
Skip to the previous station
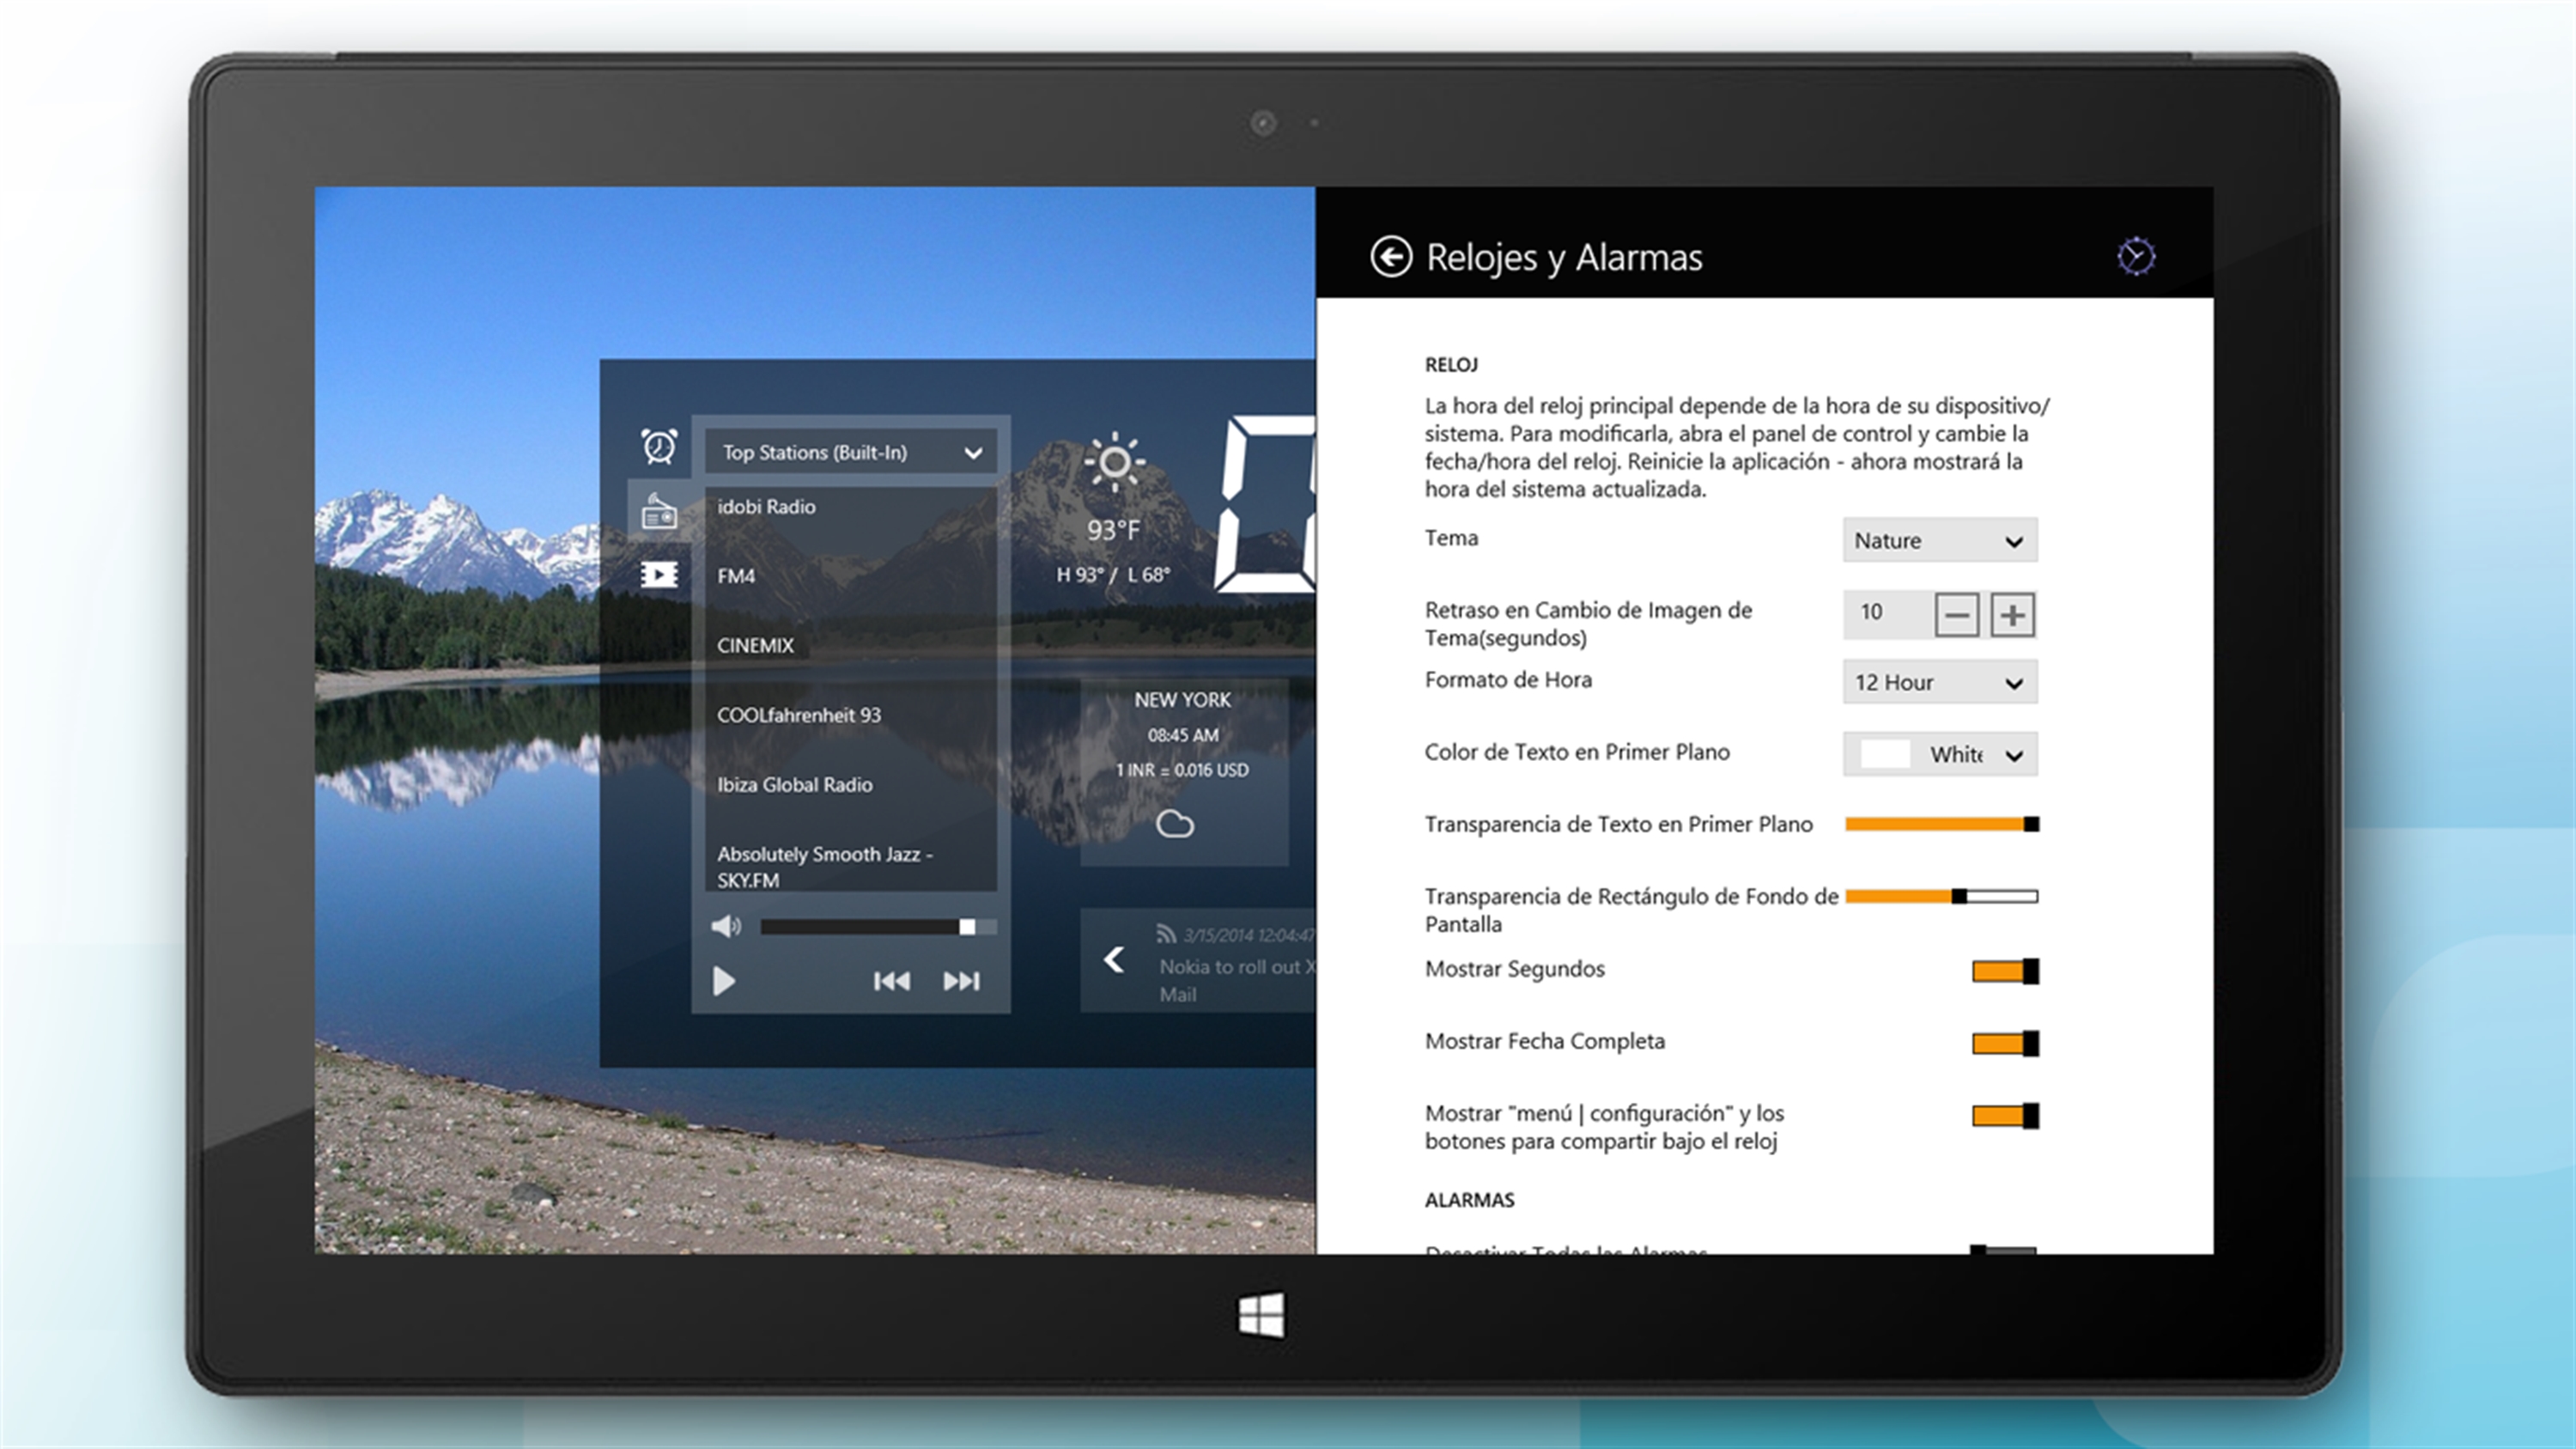[891, 981]
